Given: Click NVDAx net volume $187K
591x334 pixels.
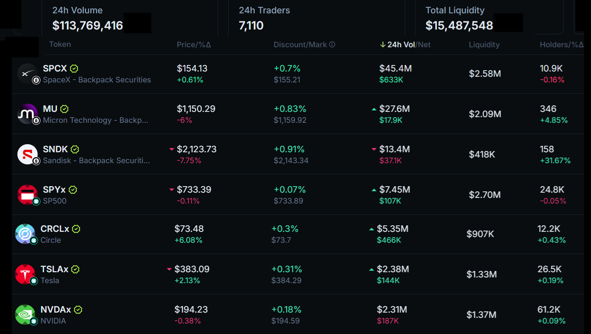Looking at the screenshot, I should (388, 321).
